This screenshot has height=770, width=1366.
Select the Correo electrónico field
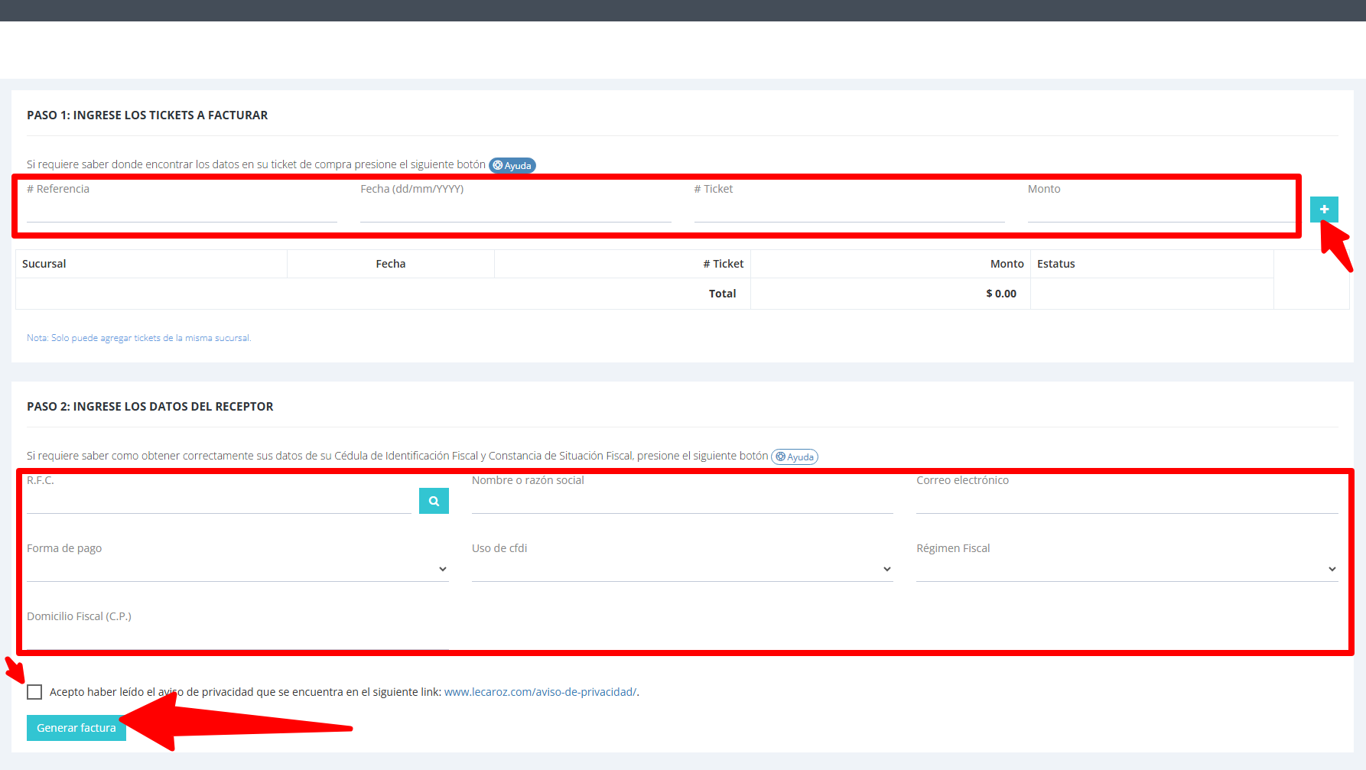1126,502
